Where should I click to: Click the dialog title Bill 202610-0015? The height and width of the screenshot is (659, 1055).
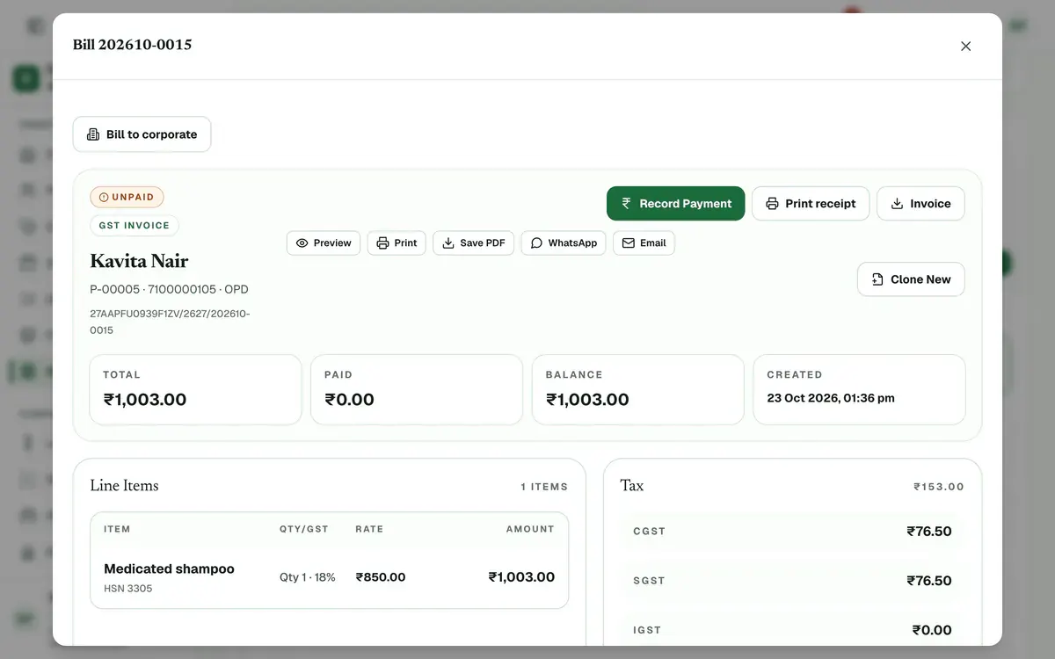(133, 45)
